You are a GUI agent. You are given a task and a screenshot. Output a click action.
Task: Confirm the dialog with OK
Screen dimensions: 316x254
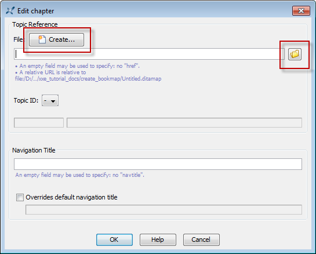coord(114,240)
